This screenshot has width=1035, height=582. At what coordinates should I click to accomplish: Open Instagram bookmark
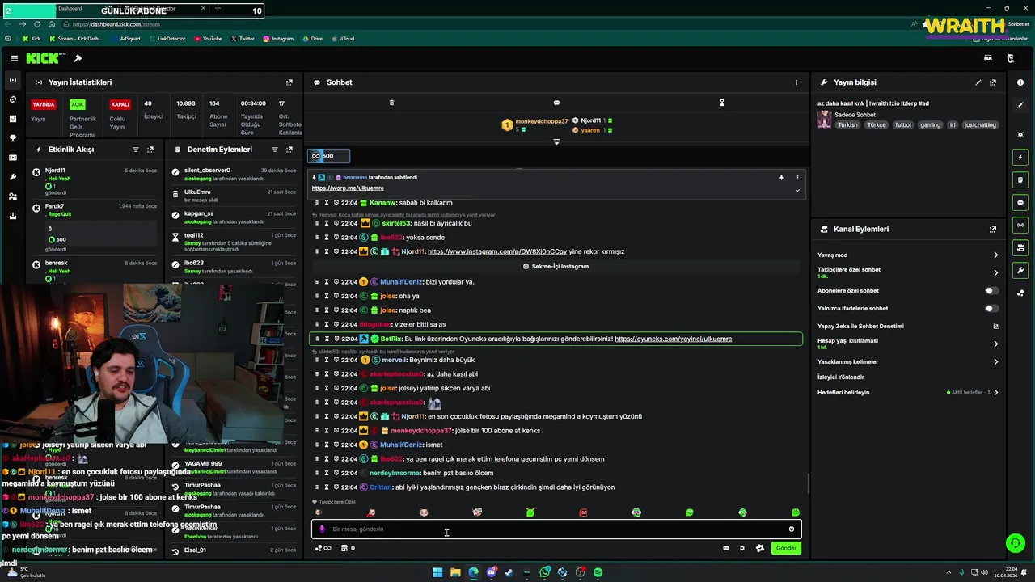pos(277,39)
